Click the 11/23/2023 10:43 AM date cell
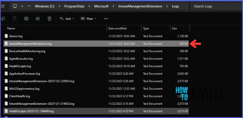243x118 pixels. click(x=122, y=36)
